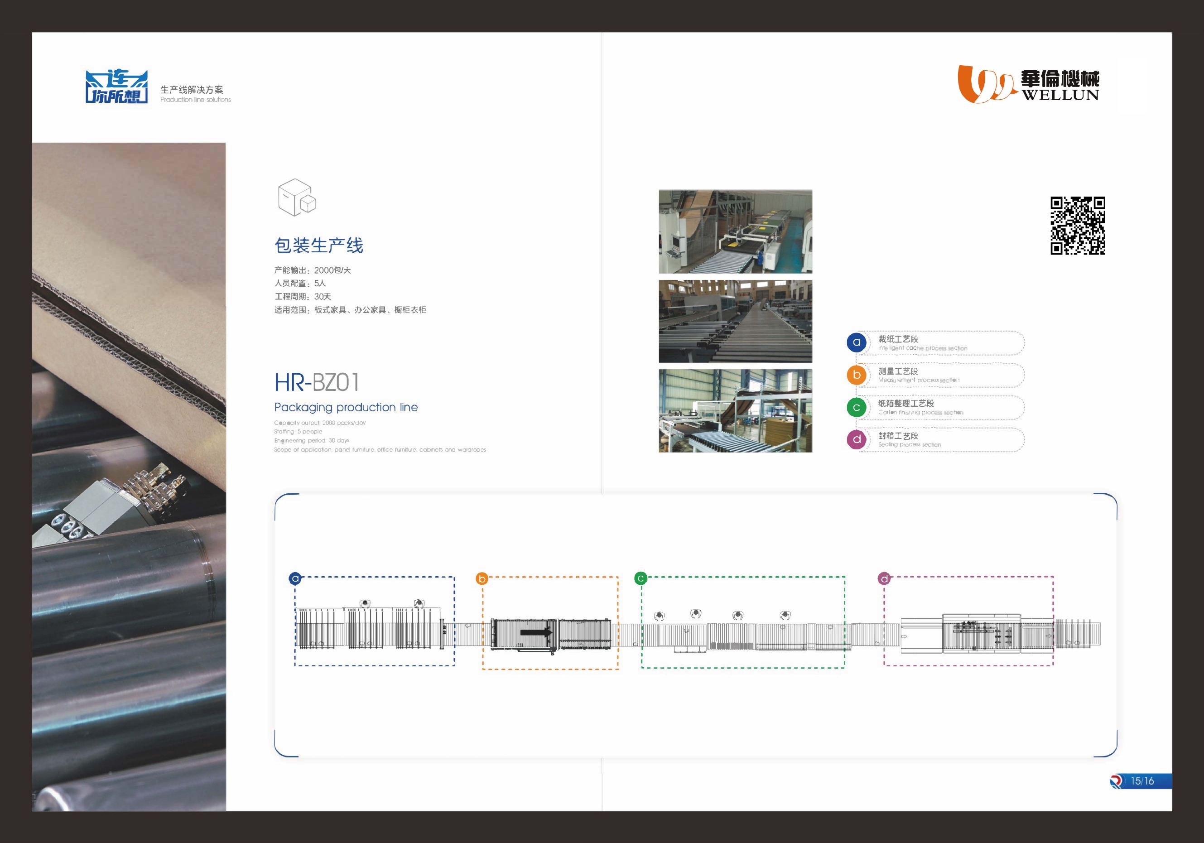Click the QR code

1078,226
